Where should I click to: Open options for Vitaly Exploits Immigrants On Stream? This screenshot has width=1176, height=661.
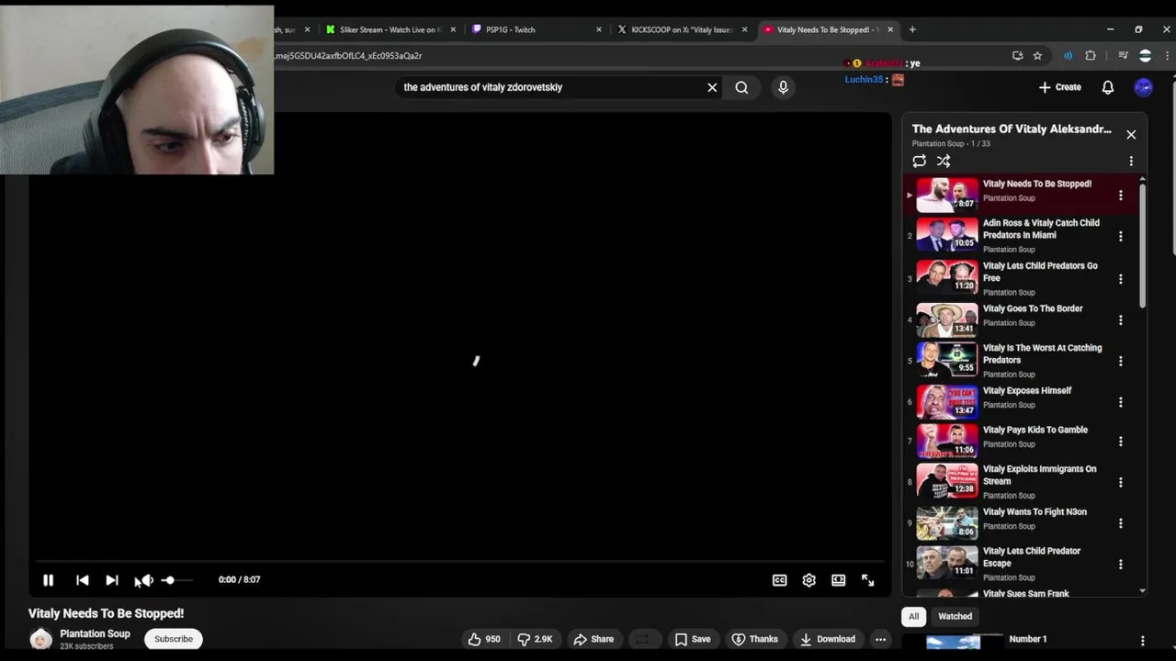click(1120, 482)
